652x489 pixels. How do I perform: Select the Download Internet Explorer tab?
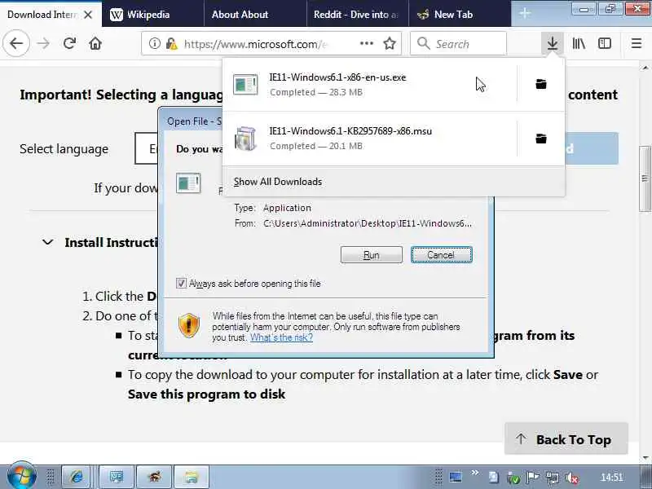51,14
